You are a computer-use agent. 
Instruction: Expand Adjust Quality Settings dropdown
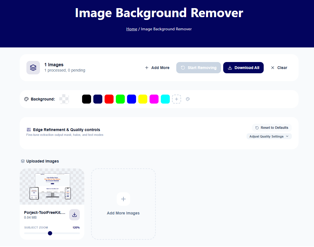click(269, 136)
